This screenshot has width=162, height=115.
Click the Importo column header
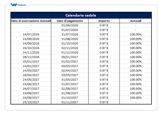[104, 21]
